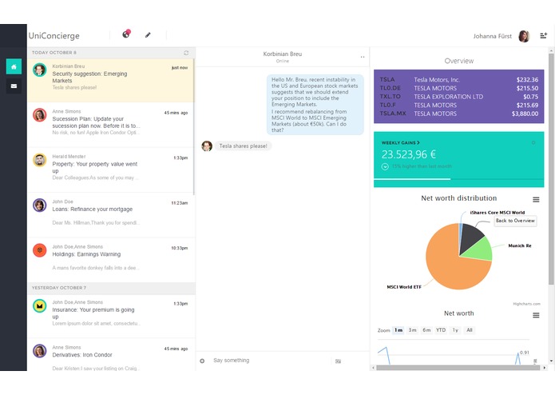The image size is (555, 395).
Task: Click the Say something message input
Action: [271, 361]
